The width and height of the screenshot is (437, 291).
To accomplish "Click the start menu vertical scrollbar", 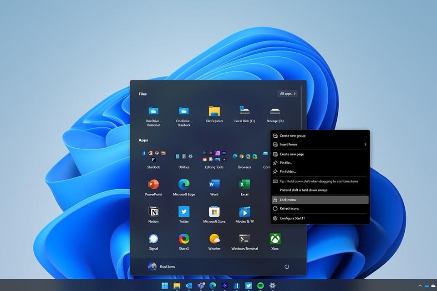I will (x=301, y=109).
